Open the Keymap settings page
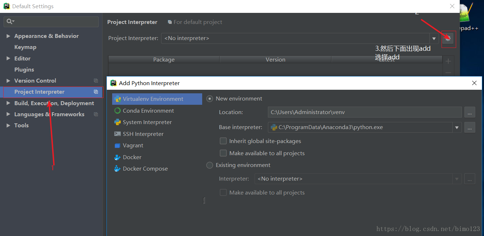The height and width of the screenshot is (236, 484). 25,47
